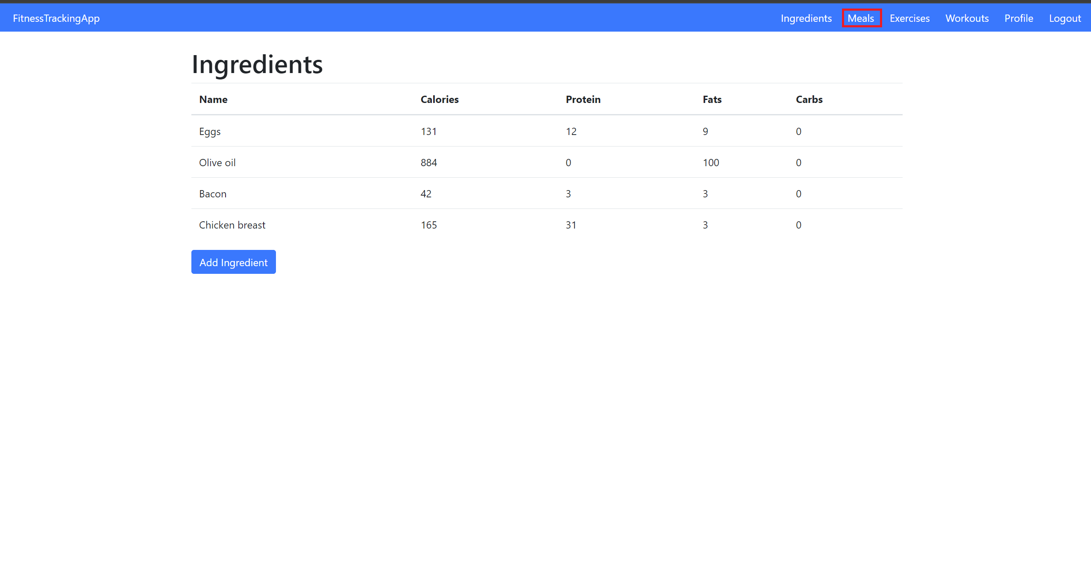Open the Exercises section
The image size is (1091, 578).
coord(909,18)
